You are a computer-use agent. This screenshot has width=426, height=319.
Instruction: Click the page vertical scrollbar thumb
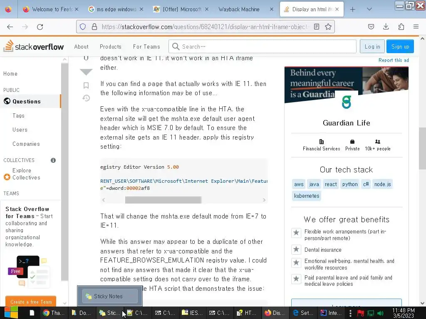click(x=422, y=148)
